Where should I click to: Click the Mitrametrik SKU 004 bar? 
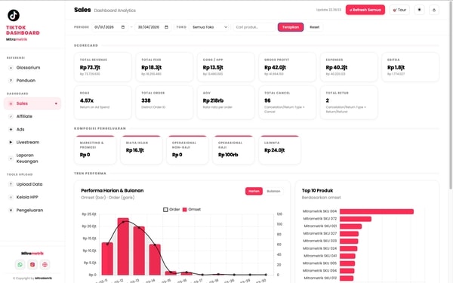[377, 211]
